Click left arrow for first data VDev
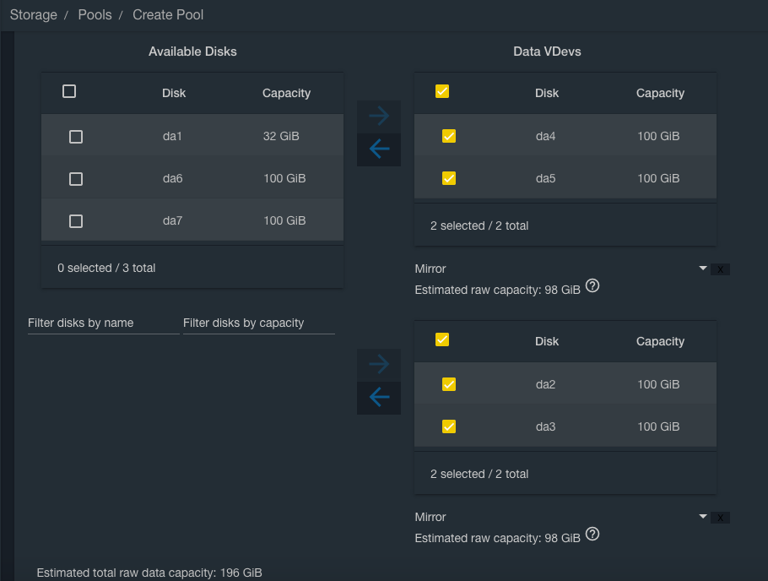768x581 pixels. tap(379, 149)
